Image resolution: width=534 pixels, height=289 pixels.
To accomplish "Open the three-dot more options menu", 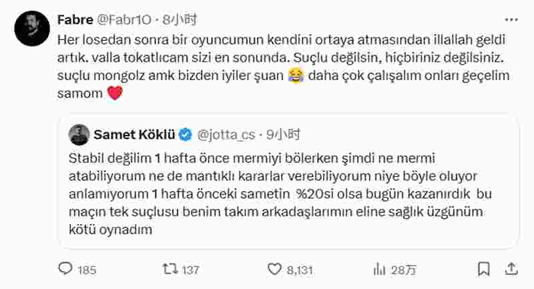I will (x=511, y=20).
